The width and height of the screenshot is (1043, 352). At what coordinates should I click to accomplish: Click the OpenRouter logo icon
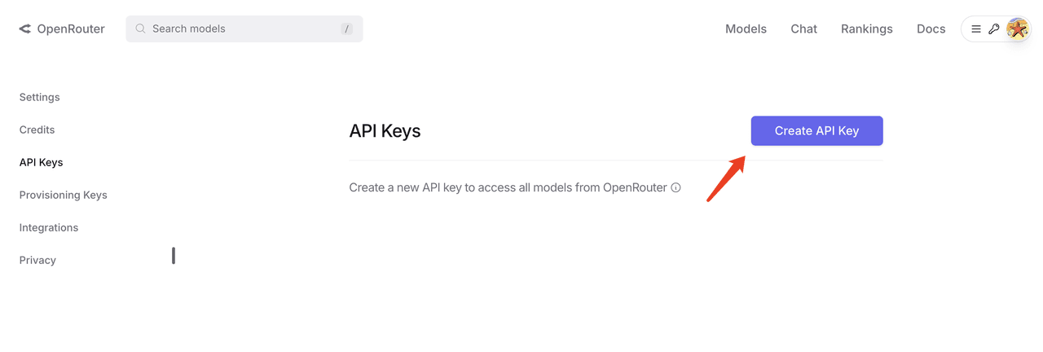[25, 29]
